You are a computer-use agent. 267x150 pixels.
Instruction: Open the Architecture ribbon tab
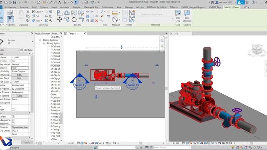[10, 7]
